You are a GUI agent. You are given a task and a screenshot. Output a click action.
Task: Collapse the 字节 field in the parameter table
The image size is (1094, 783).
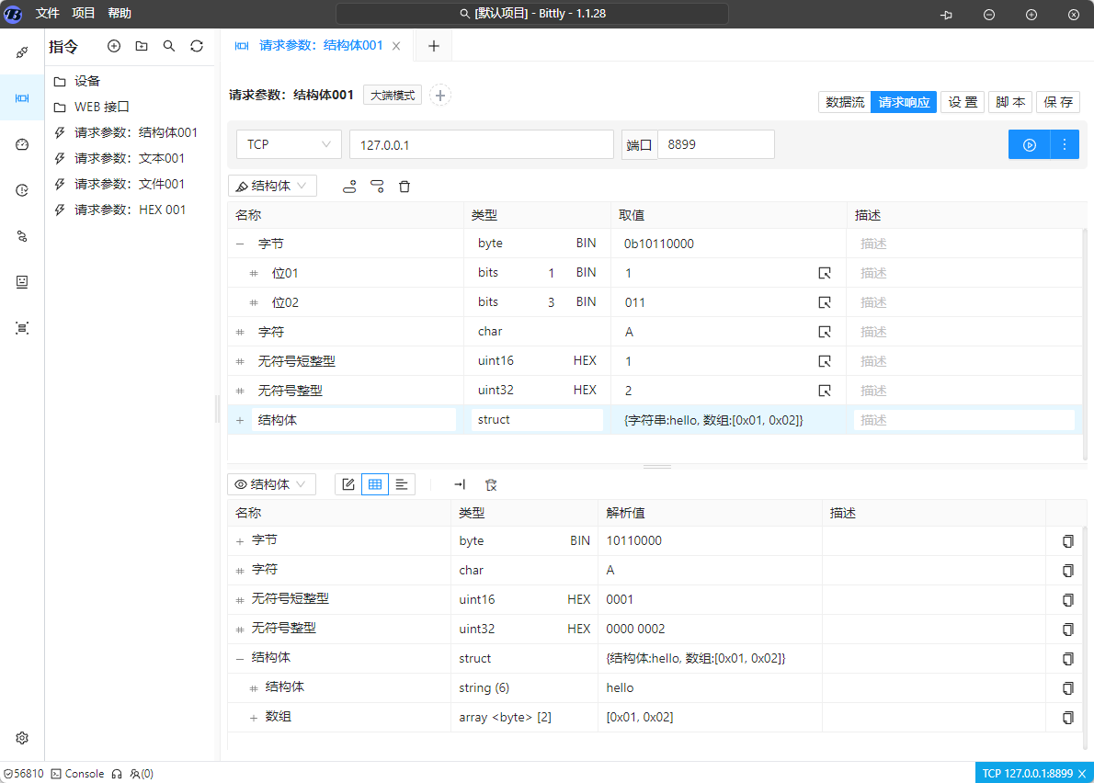click(239, 244)
